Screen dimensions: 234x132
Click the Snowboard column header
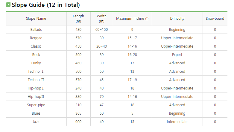coord(215,19)
